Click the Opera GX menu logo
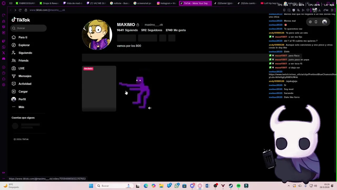 [x=4, y=3]
